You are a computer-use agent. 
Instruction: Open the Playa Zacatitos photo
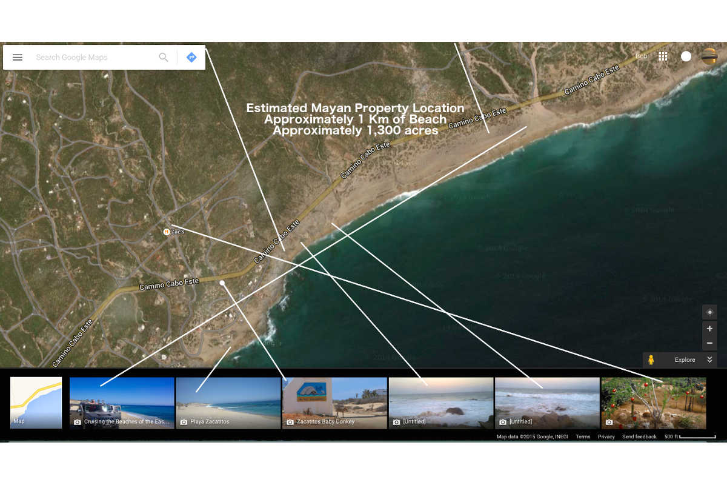(228, 403)
